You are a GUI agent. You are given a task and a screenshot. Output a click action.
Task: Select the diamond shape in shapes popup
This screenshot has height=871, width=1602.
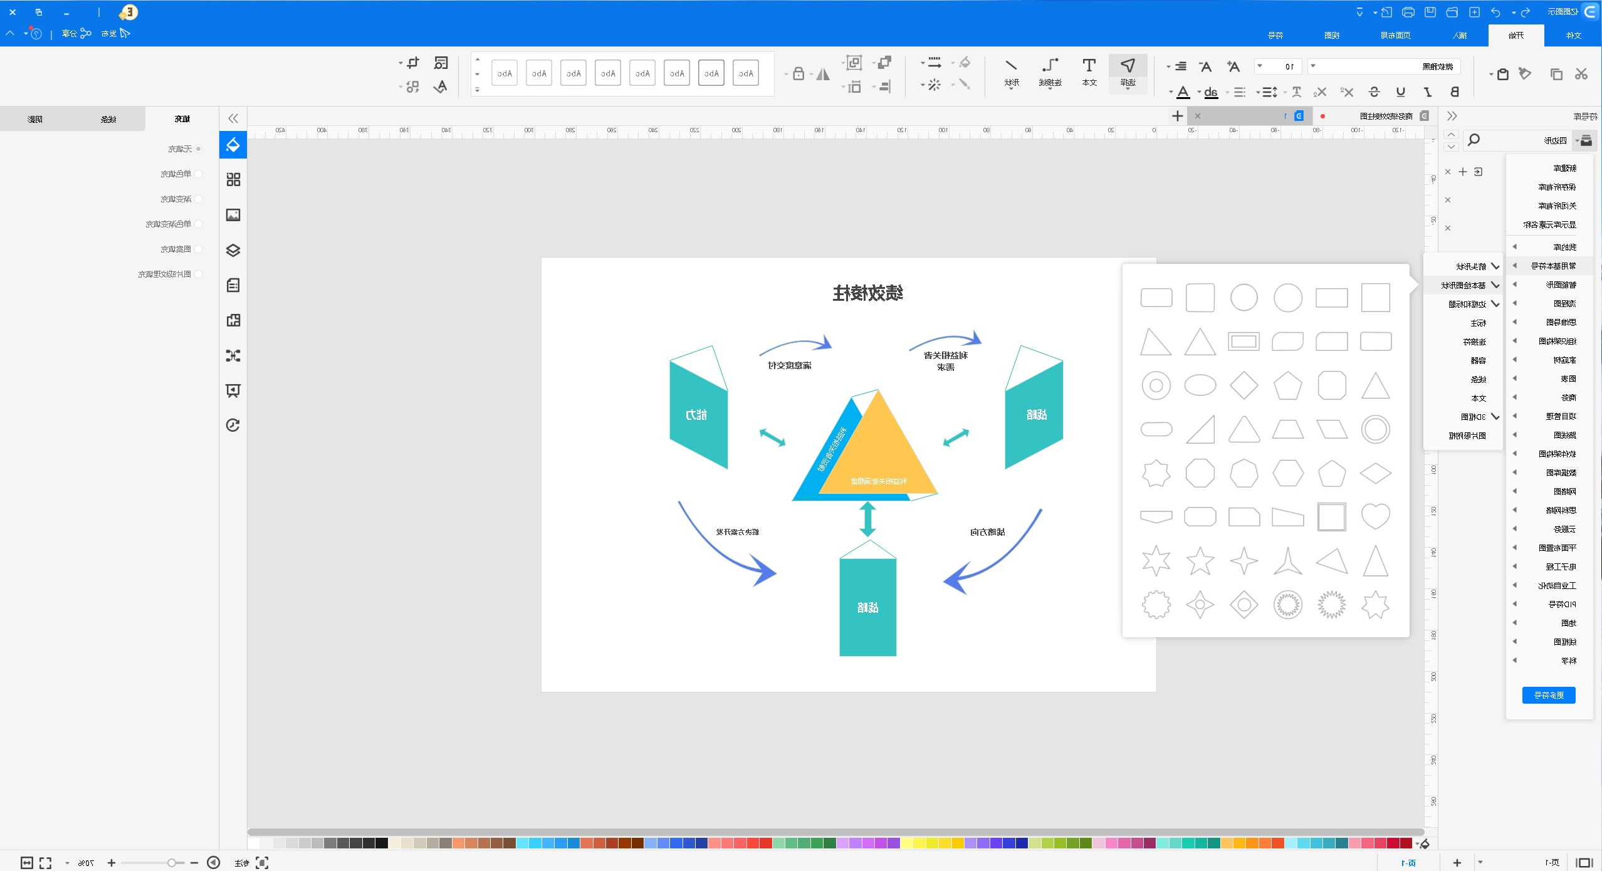click(x=1243, y=385)
